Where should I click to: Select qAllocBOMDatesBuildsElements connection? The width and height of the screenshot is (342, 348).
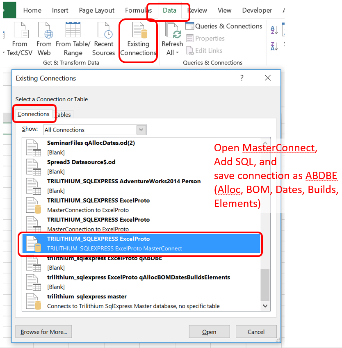point(141,282)
